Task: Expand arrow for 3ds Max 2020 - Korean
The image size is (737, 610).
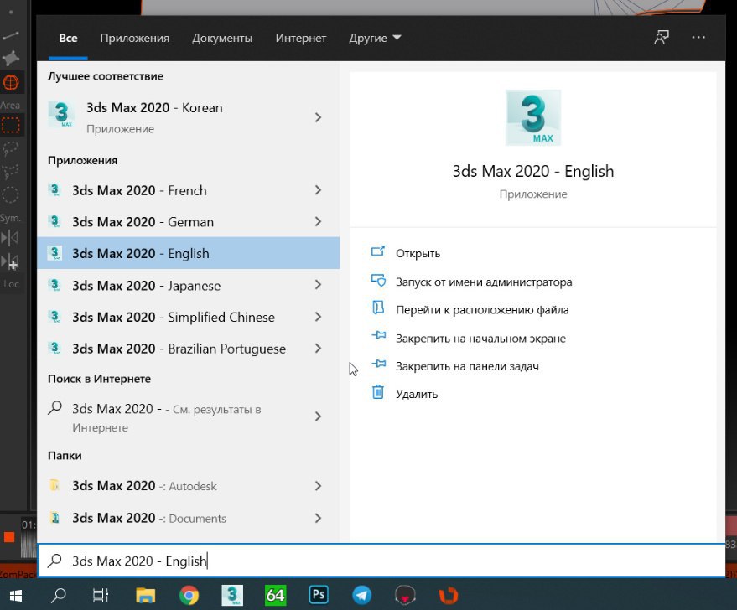Action: 319,117
